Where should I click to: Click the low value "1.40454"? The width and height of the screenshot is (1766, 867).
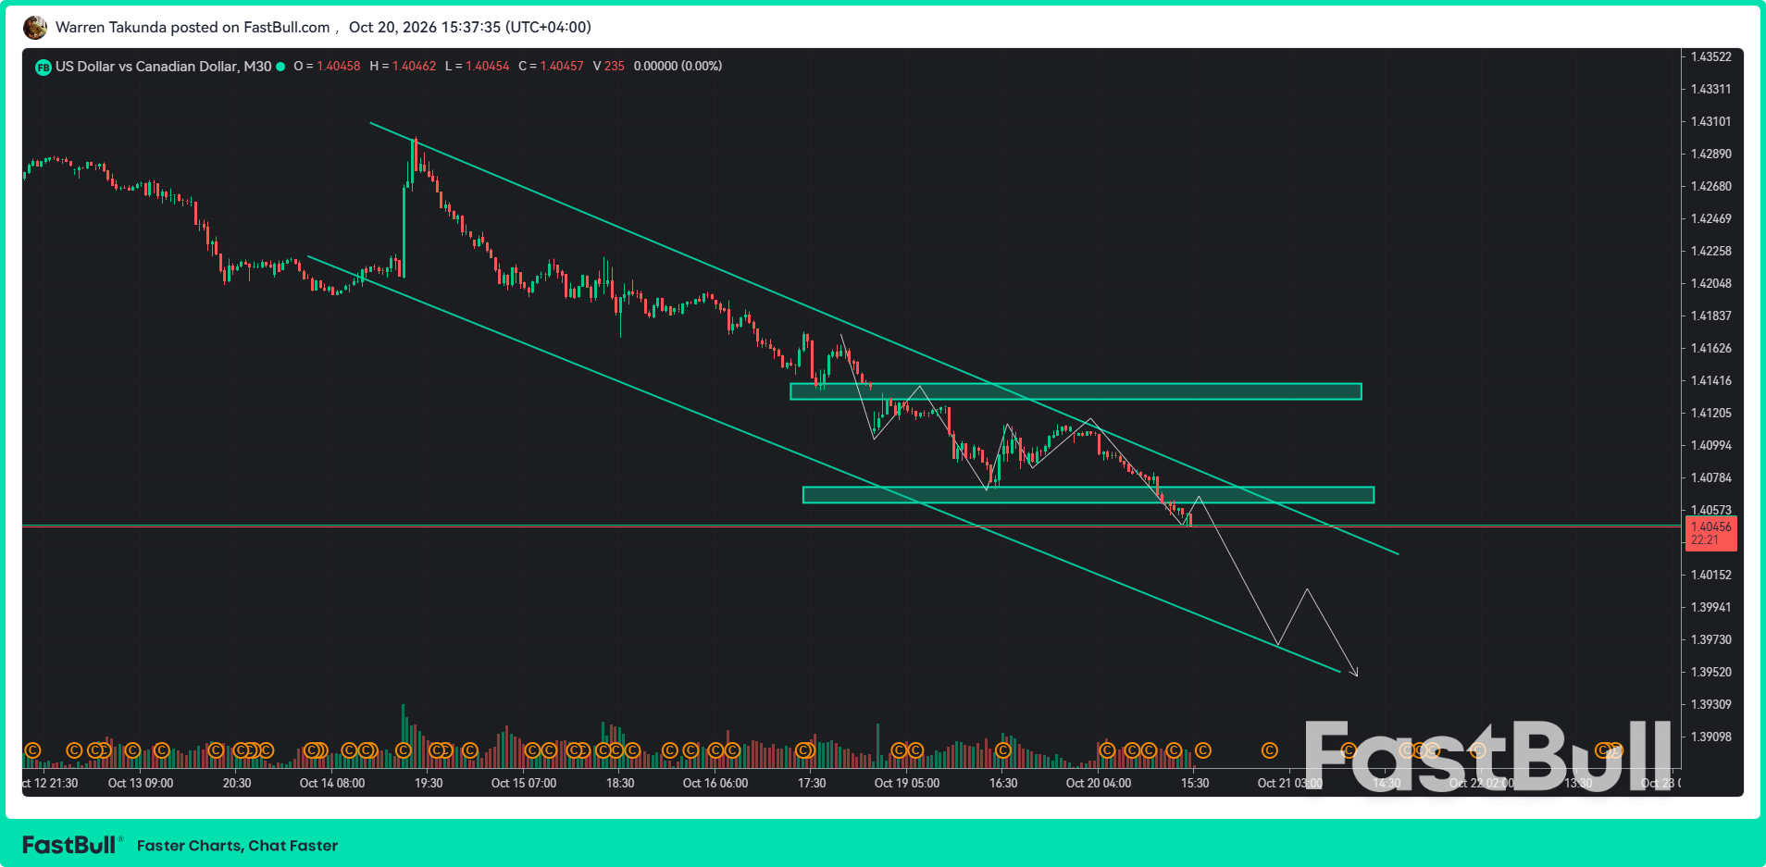(x=488, y=67)
